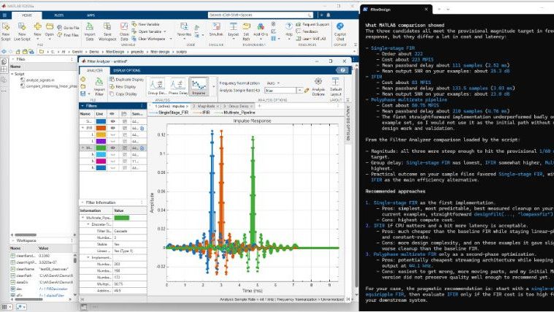The width and height of the screenshot is (554, 312).
Task: Select the Phase Delay analysis
Action: point(178,87)
